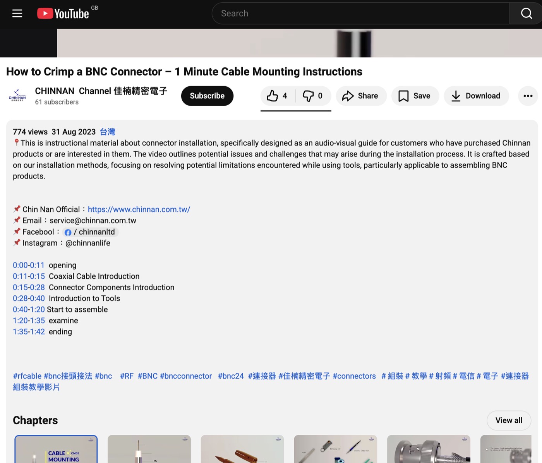Screen dimensions: 542x463
Task: Open the #connectors hashtag
Action: pyautogui.click(x=354, y=376)
